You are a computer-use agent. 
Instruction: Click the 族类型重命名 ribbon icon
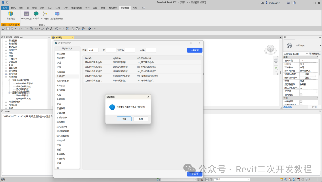coord(57,14)
